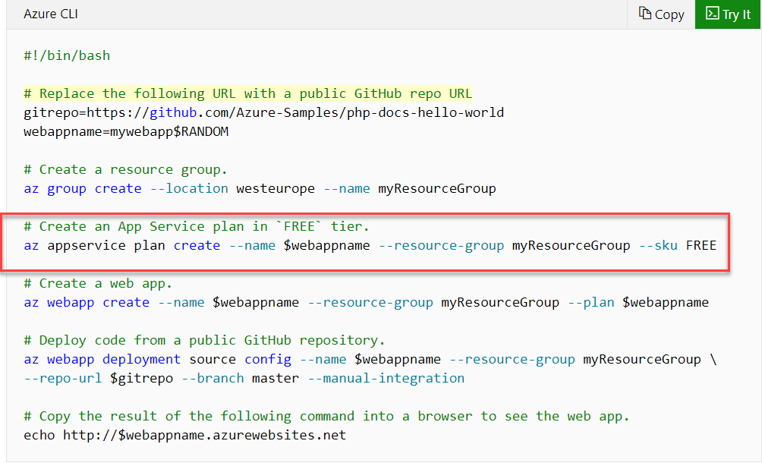762x463 pixels.
Task: Click the Azure CLI label
Action: (51, 14)
